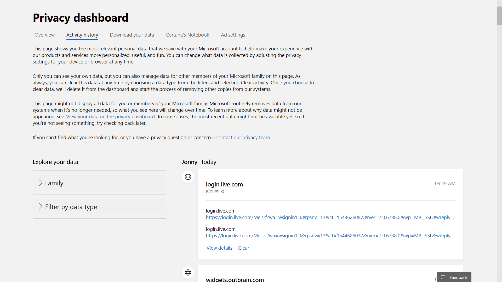Screen dimensions: 502x282
Task: Go to the Ad settings tab
Action: tap(233, 35)
